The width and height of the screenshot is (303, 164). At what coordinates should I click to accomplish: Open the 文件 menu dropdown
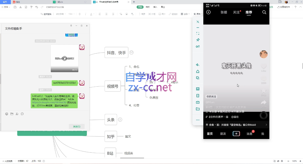(6, 7)
